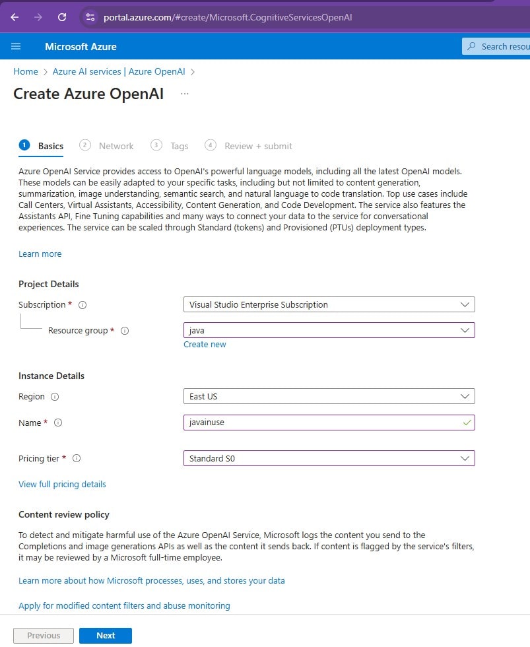Open the Pricing tier dropdown

(x=329, y=458)
